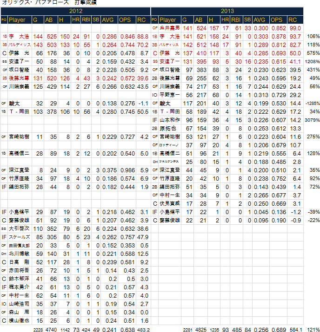The height and width of the screenshot is (332, 320).
Task: Select 横山徹也 in the 2012 table
Action: click(19, 320)
